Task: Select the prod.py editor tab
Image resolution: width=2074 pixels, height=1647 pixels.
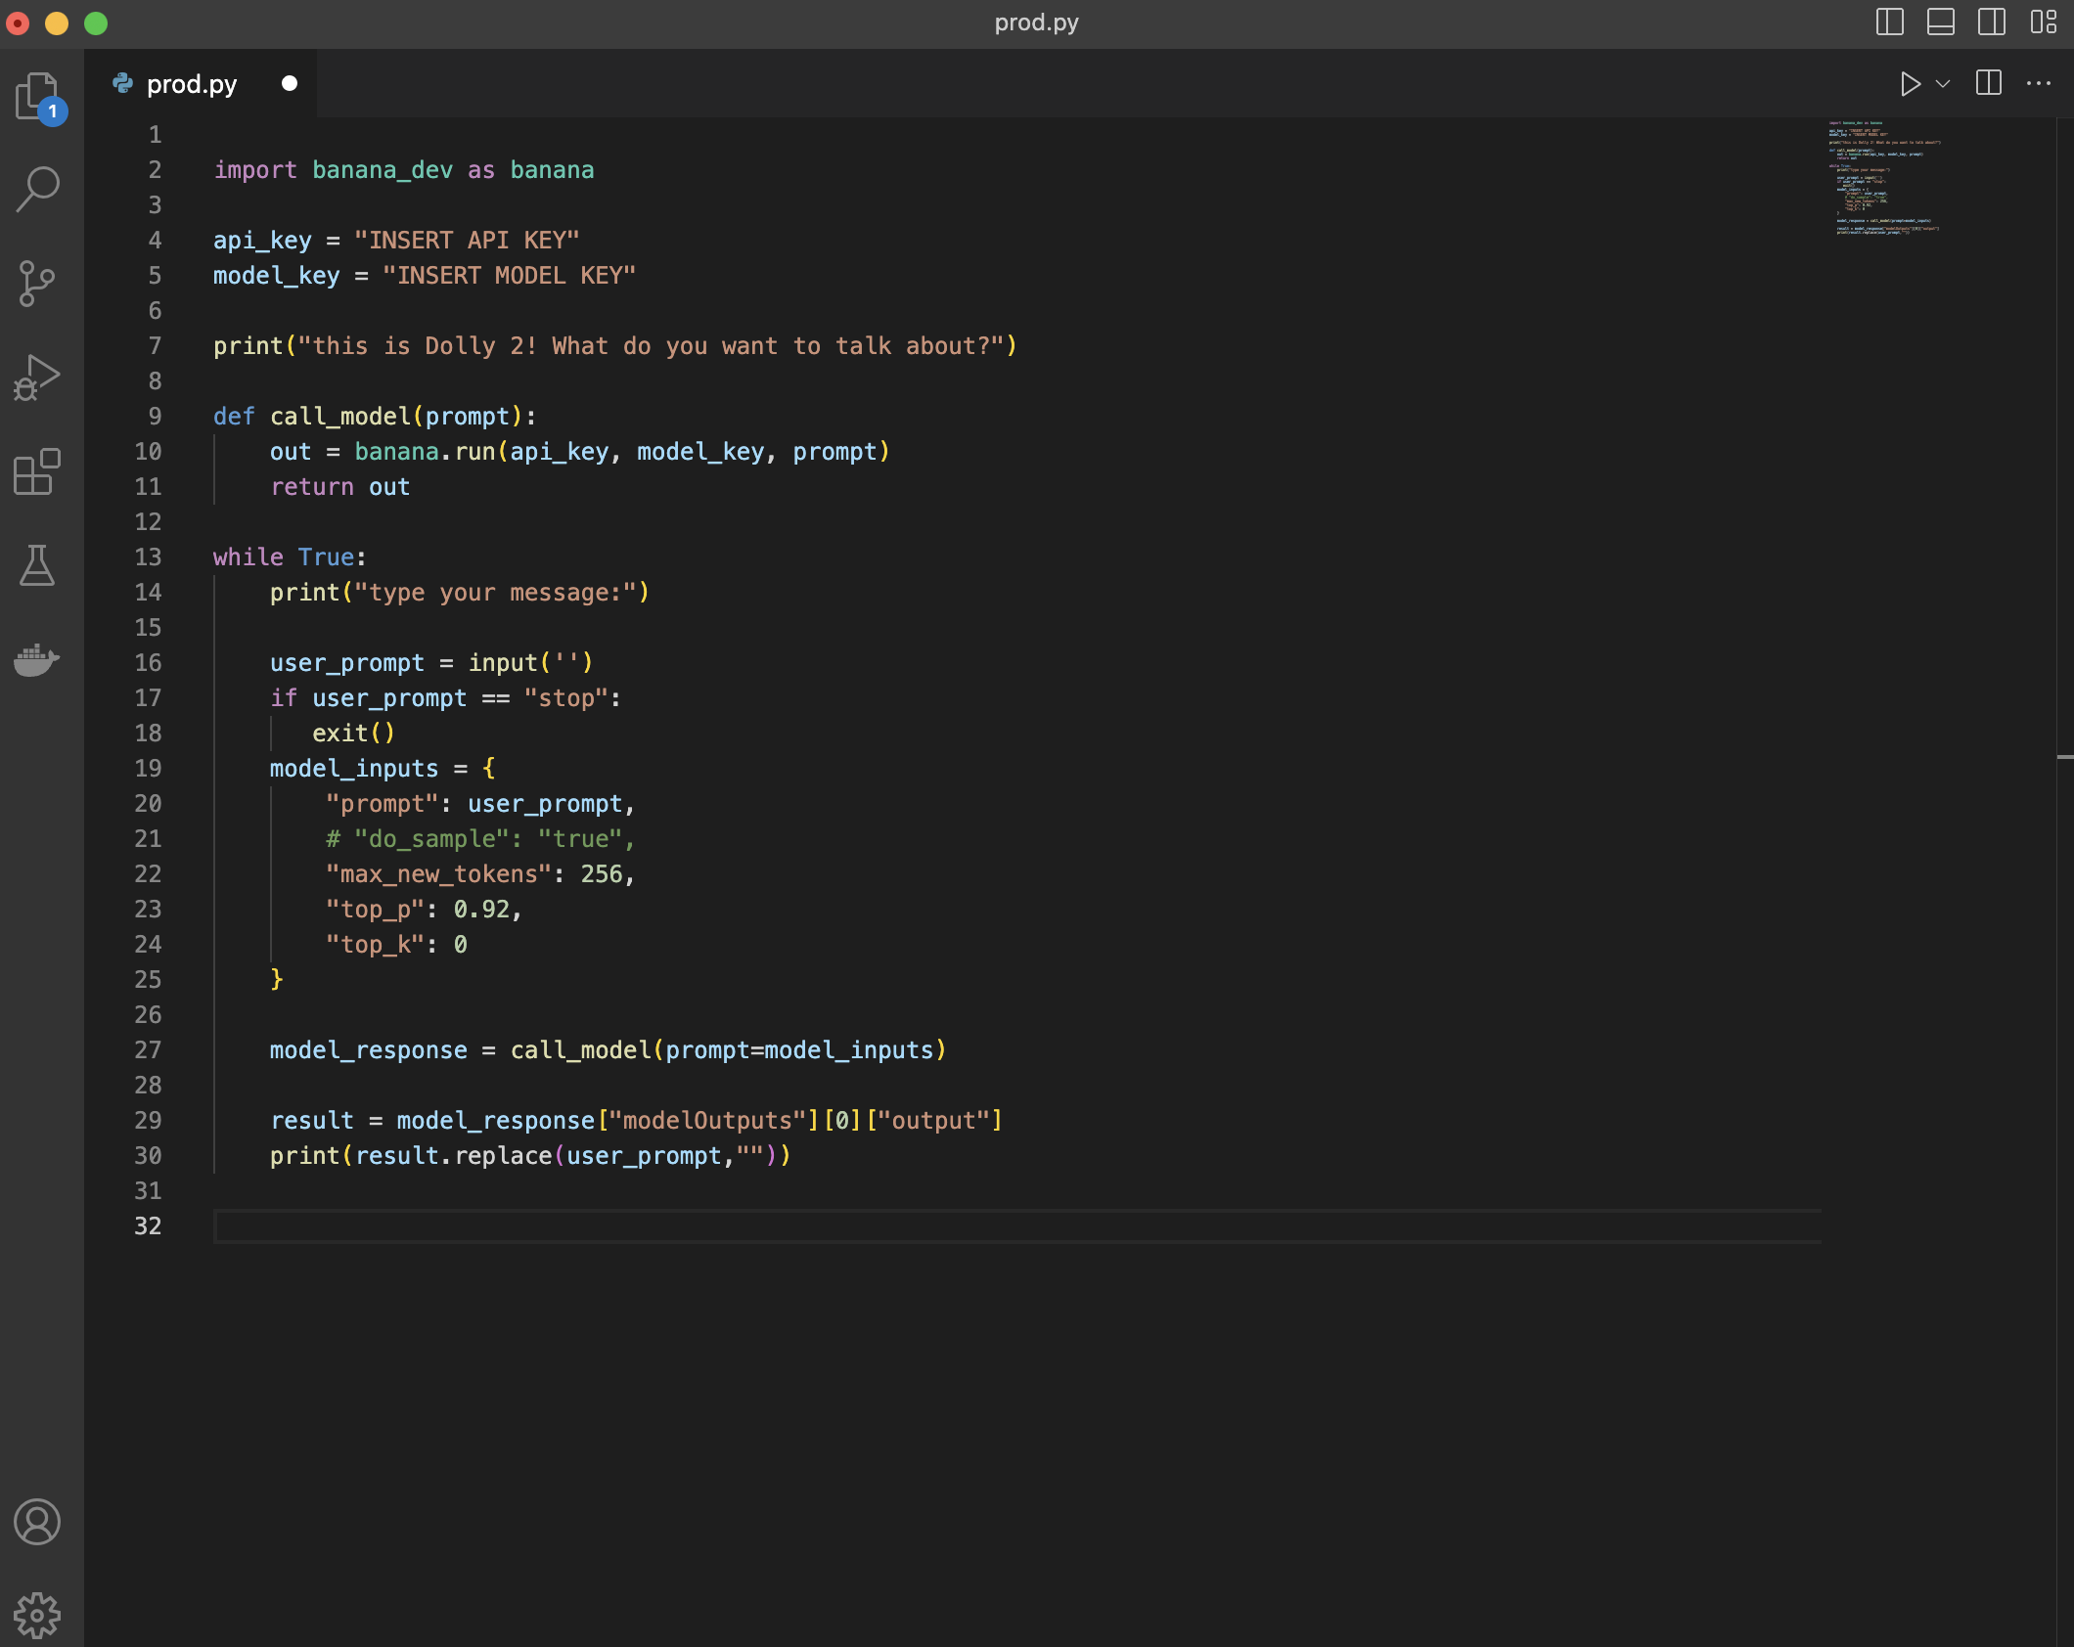Action: point(192,84)
